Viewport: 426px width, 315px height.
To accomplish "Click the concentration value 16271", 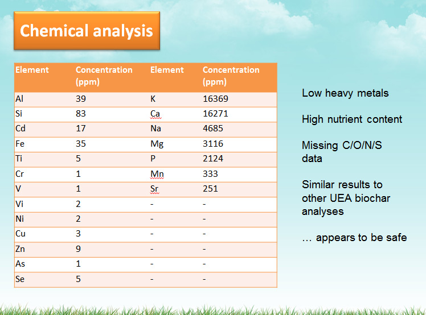I will (x=215, y=113).
